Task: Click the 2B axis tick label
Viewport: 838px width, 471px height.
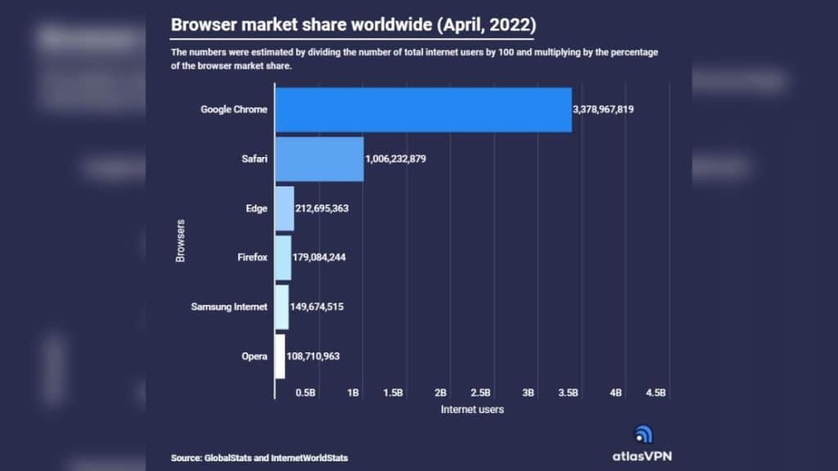Action: coord(440,393)
